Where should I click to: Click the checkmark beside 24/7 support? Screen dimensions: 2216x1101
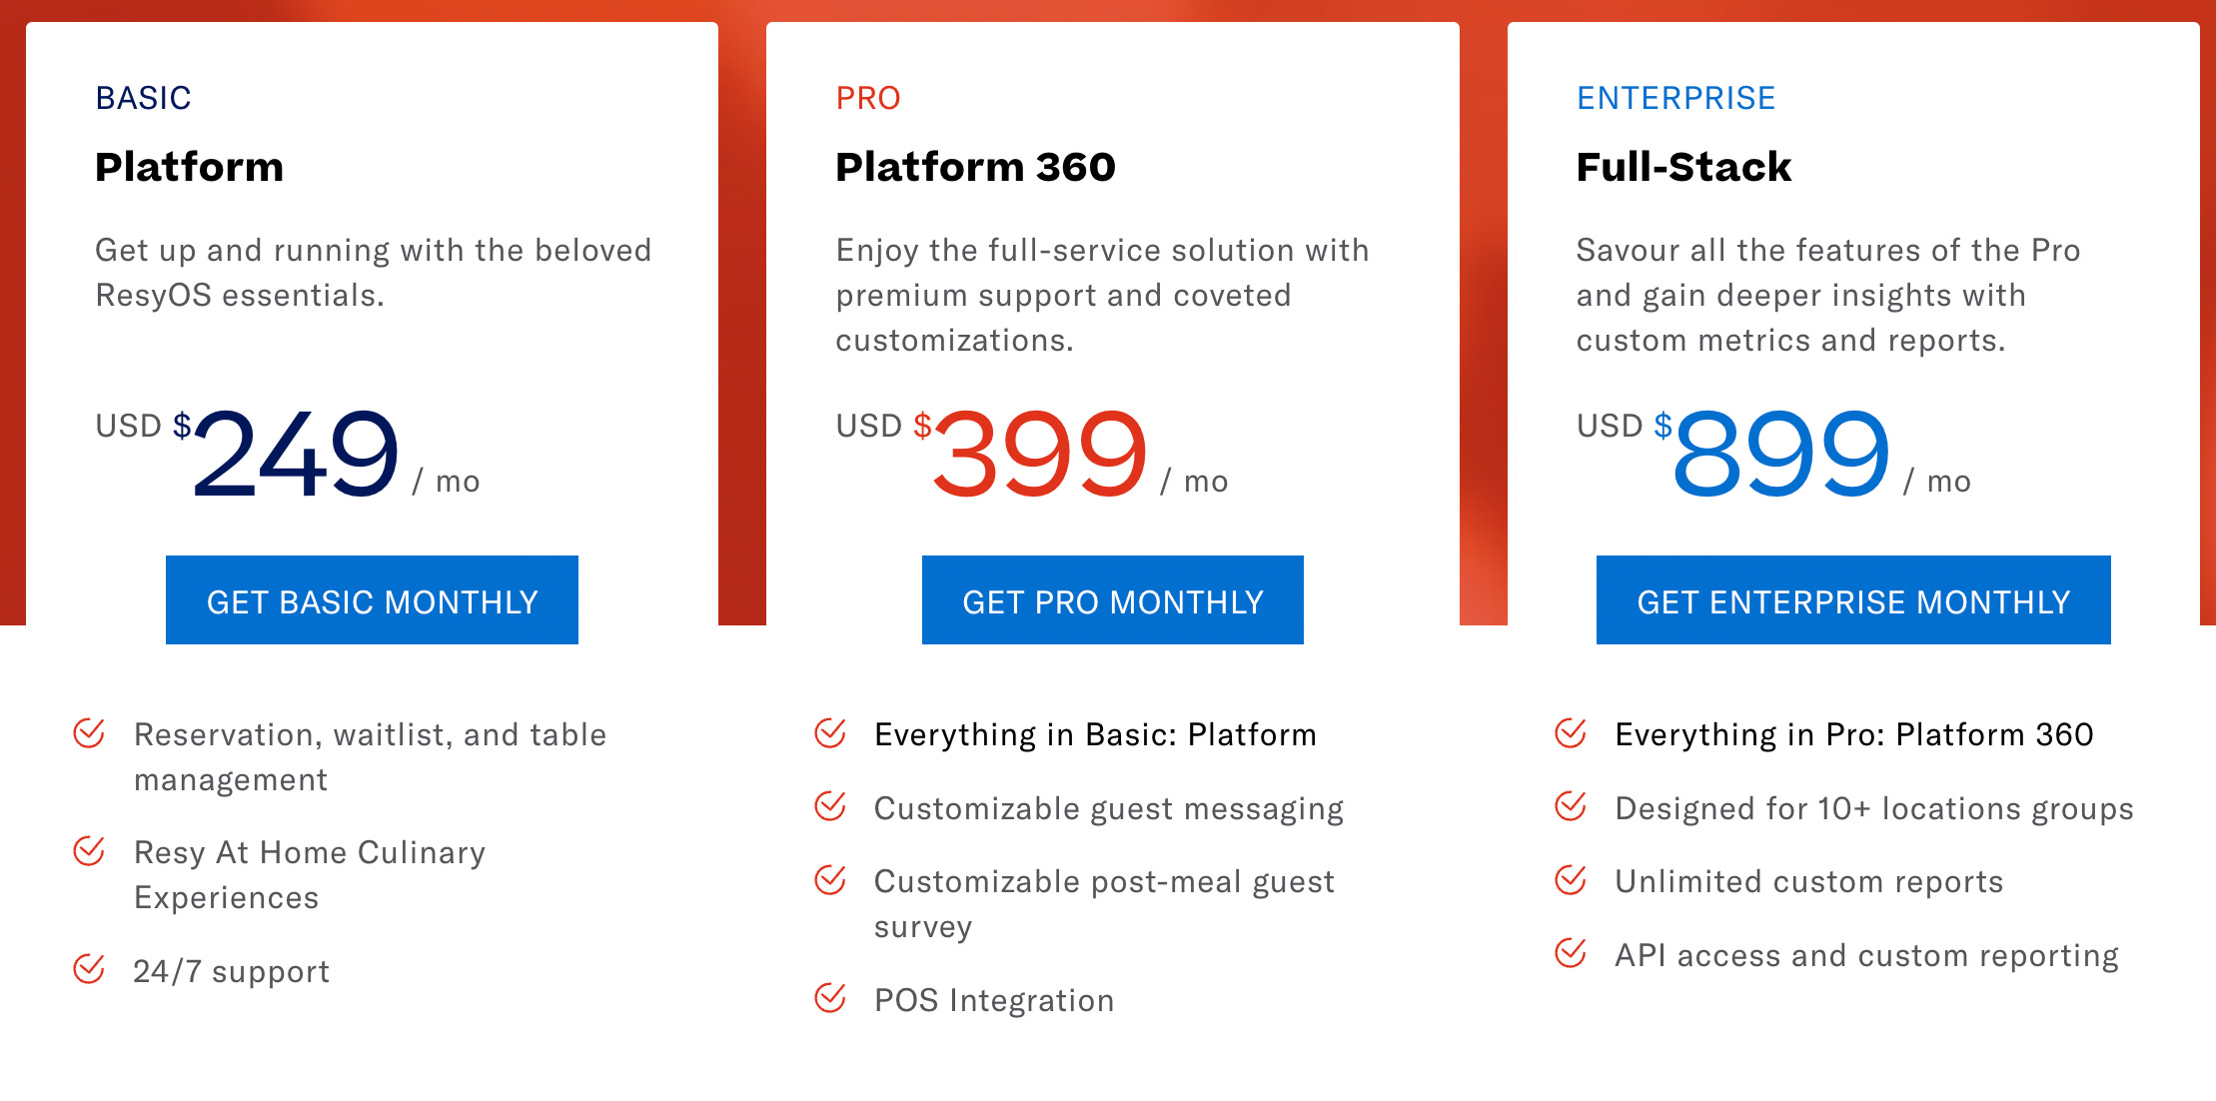(89, 969)
